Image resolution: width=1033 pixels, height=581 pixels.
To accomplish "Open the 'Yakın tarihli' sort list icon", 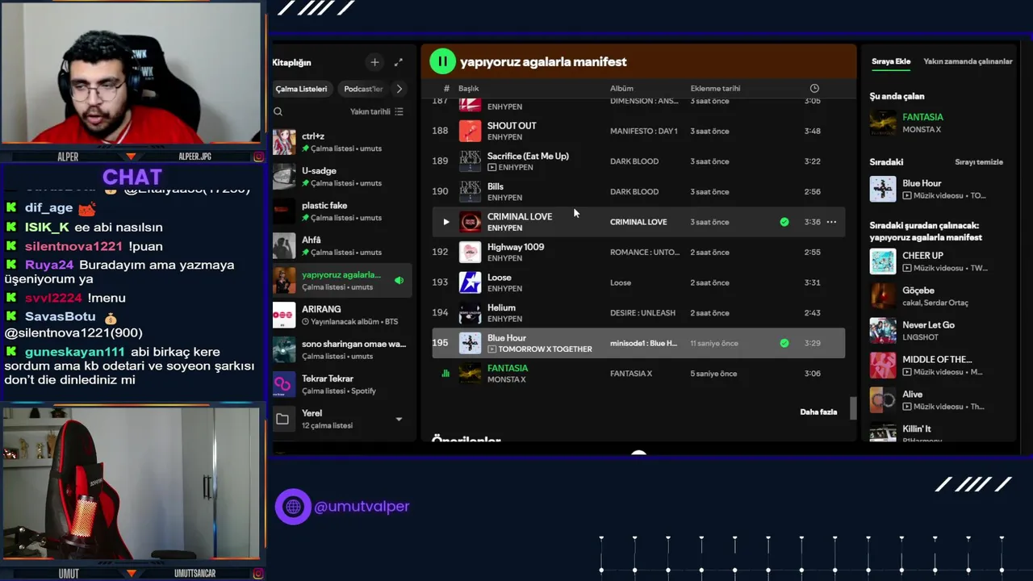I will click(x=399, y=111).
